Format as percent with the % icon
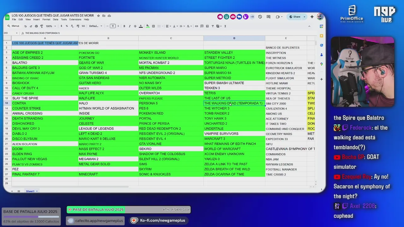The width and height of the screenshot is (404, 227). pos(67,26)
